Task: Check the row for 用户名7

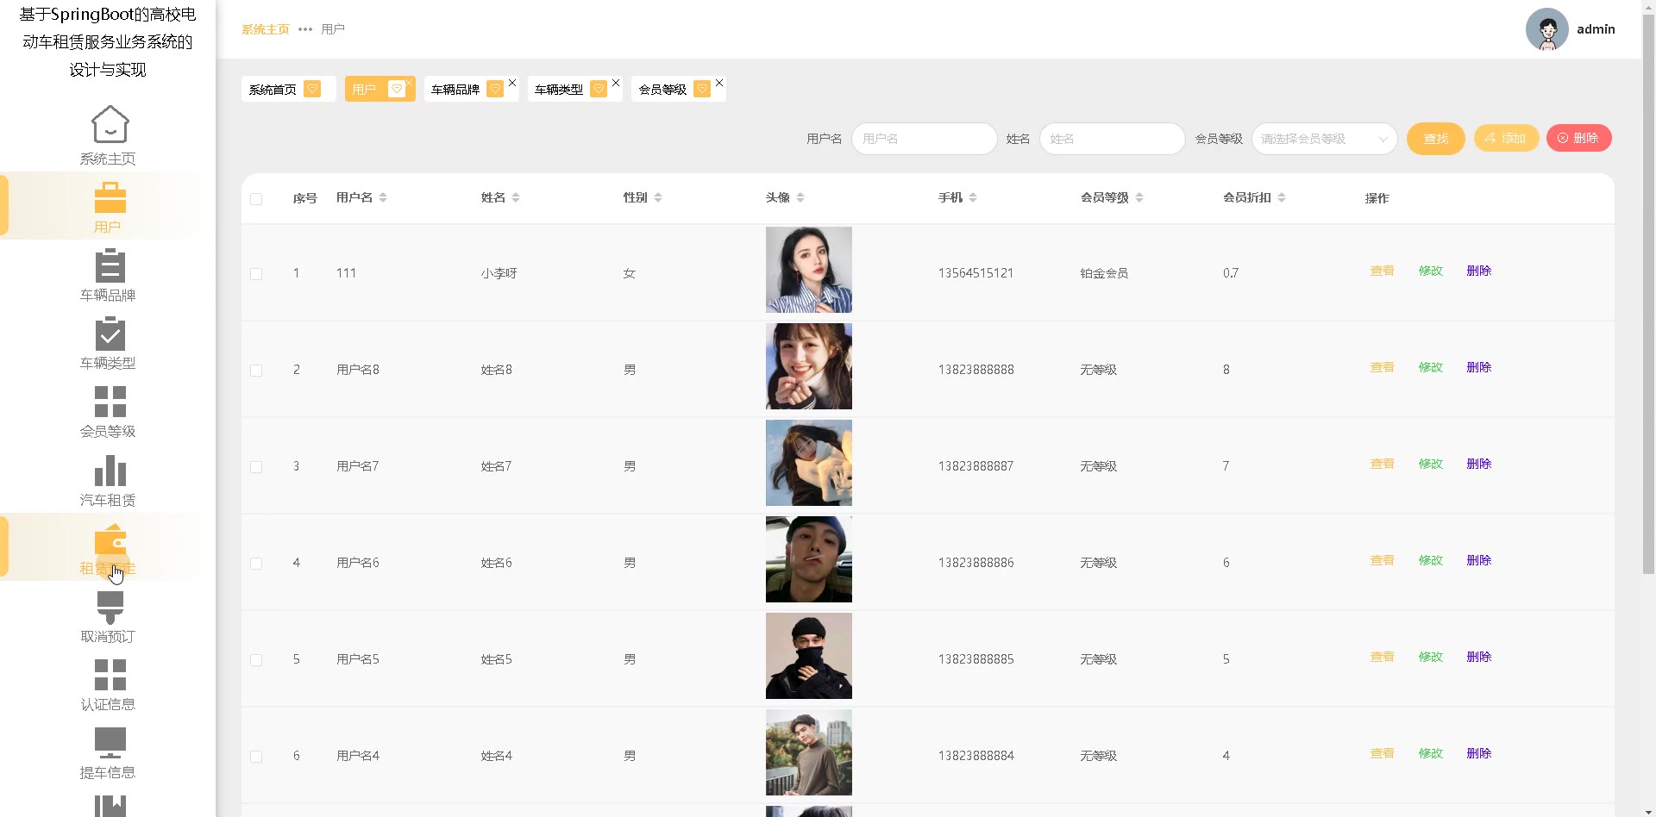Action: click(x=256, y=467)
